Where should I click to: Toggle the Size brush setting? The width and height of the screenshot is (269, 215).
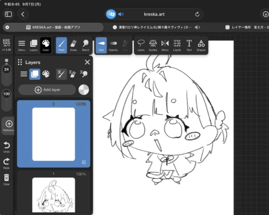101,45
